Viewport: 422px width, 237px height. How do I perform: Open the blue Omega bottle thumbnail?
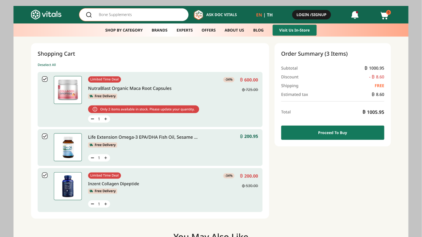click(68, 186)
